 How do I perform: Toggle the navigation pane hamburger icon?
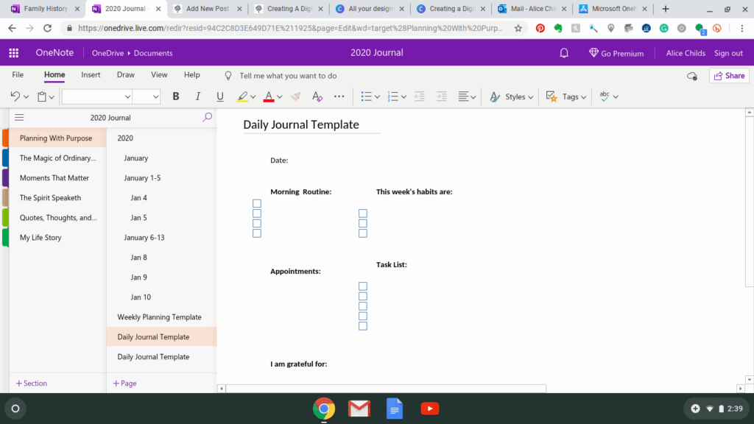19,117
